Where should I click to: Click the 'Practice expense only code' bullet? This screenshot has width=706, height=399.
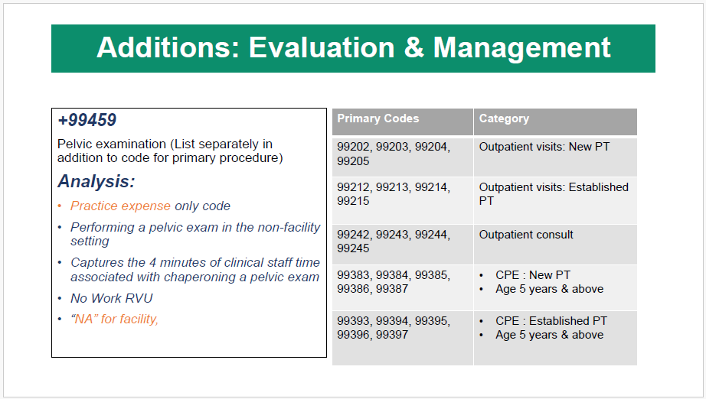pyautogui.click(x=150, y=206)
